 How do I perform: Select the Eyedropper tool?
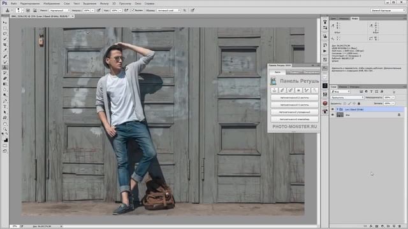click(5, 50)
